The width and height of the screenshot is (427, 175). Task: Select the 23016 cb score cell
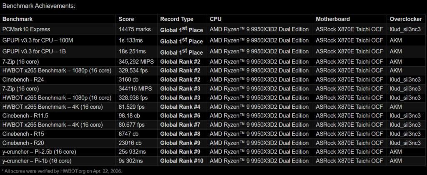coord(130,143)
